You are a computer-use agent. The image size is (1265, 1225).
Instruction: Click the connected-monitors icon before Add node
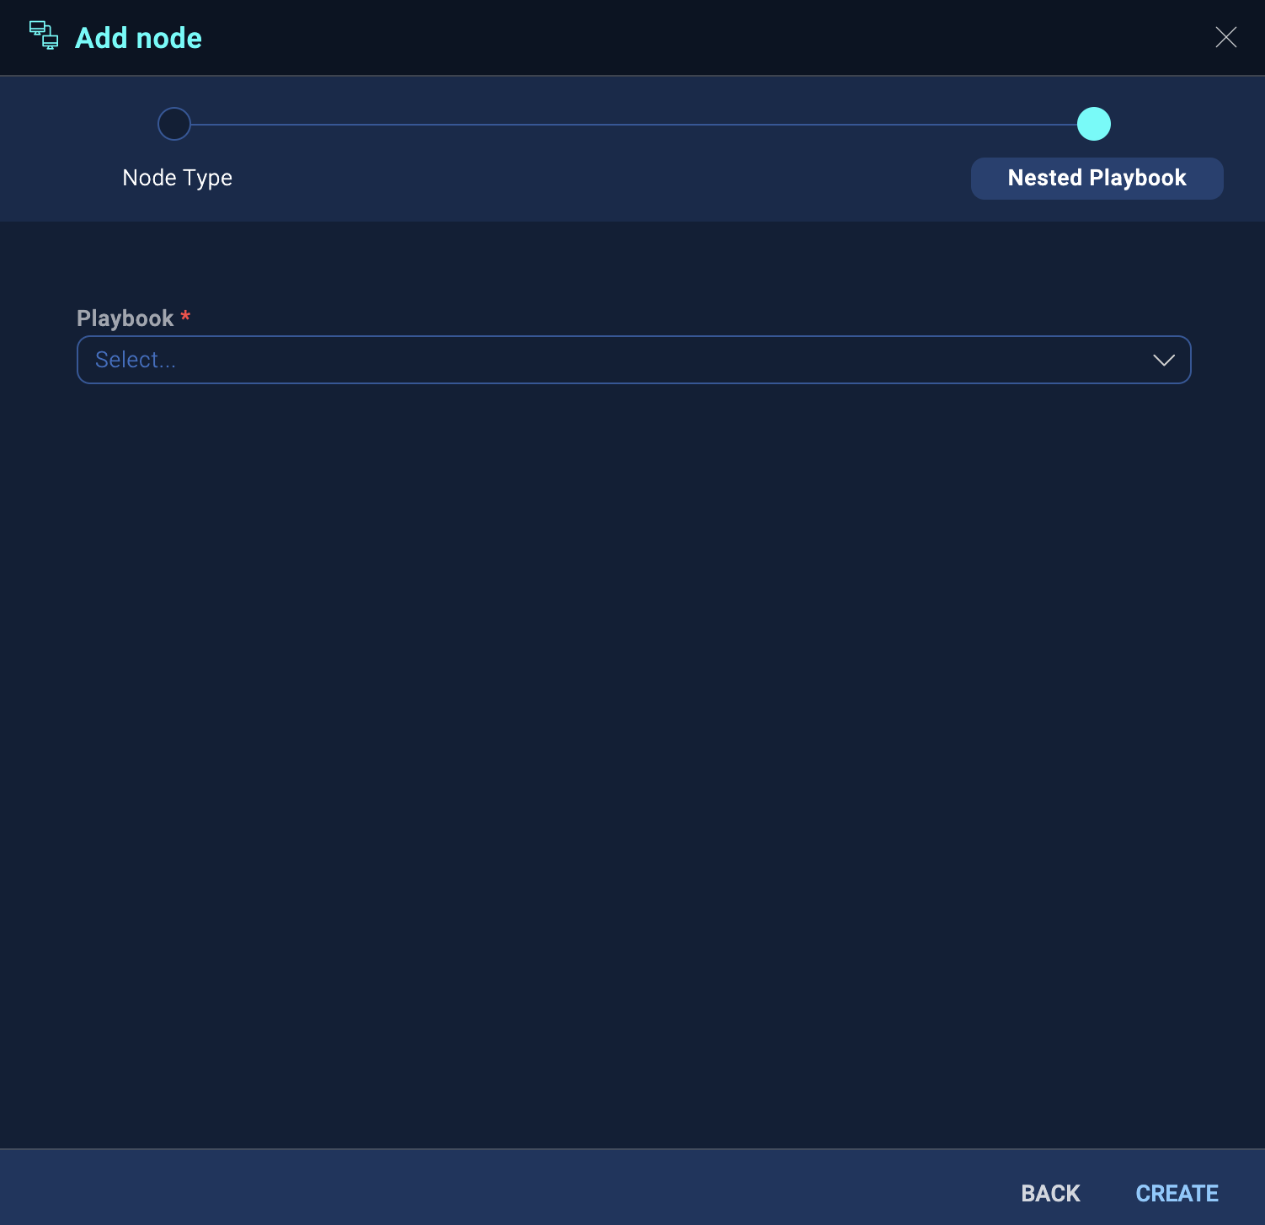[x=45, y=36]
